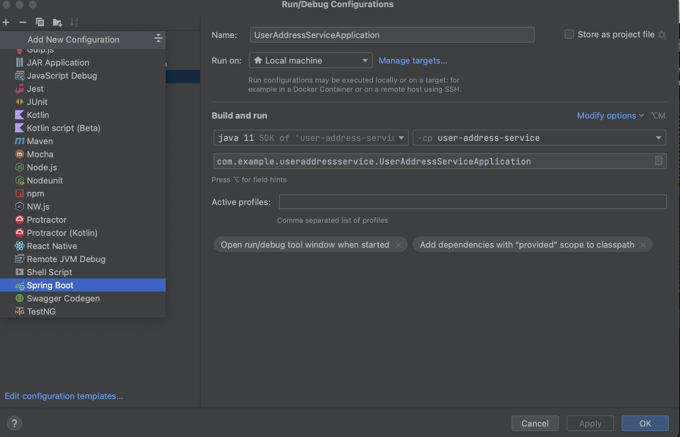Open the Manage targets link

(412, 61)
